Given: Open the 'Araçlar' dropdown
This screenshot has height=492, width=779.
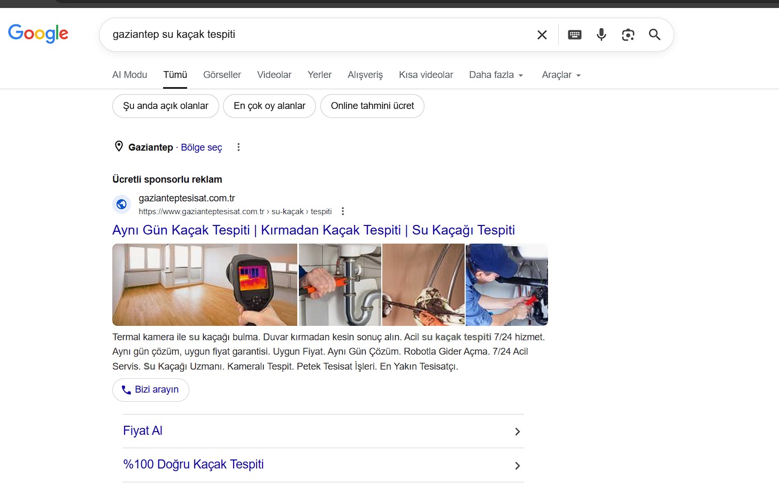Looking at the screenshot, I should click(561, 75).
